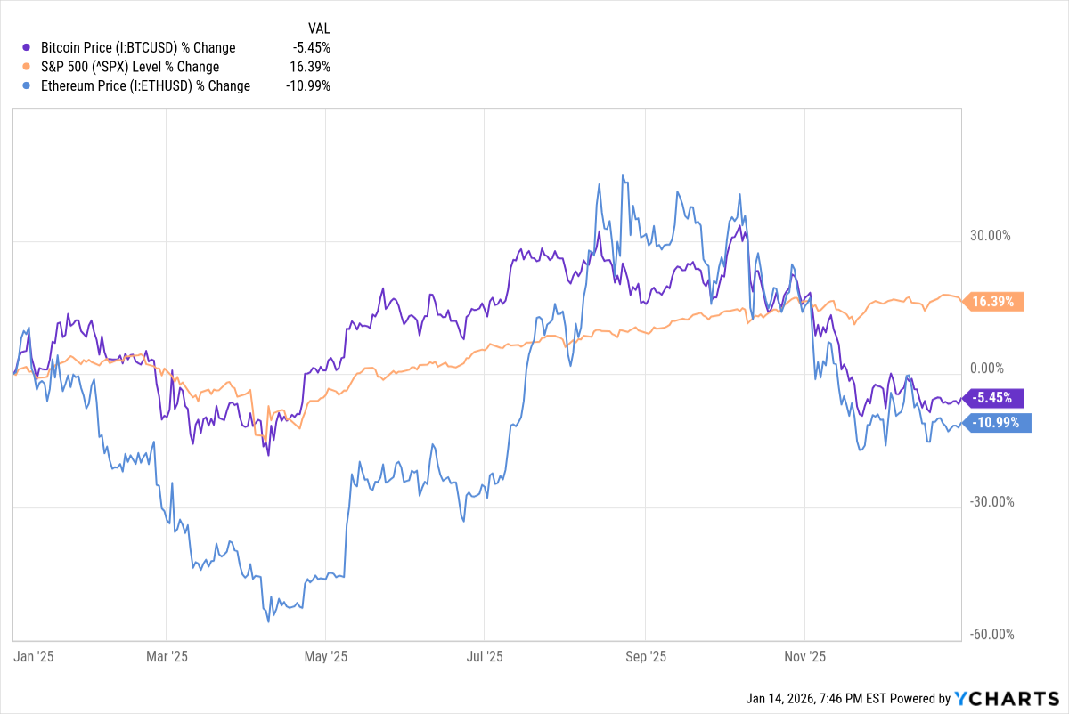The width and height of the screenshot is (1069, 714).
Task: Click the YCharts logo
Action: point(1007,699)
